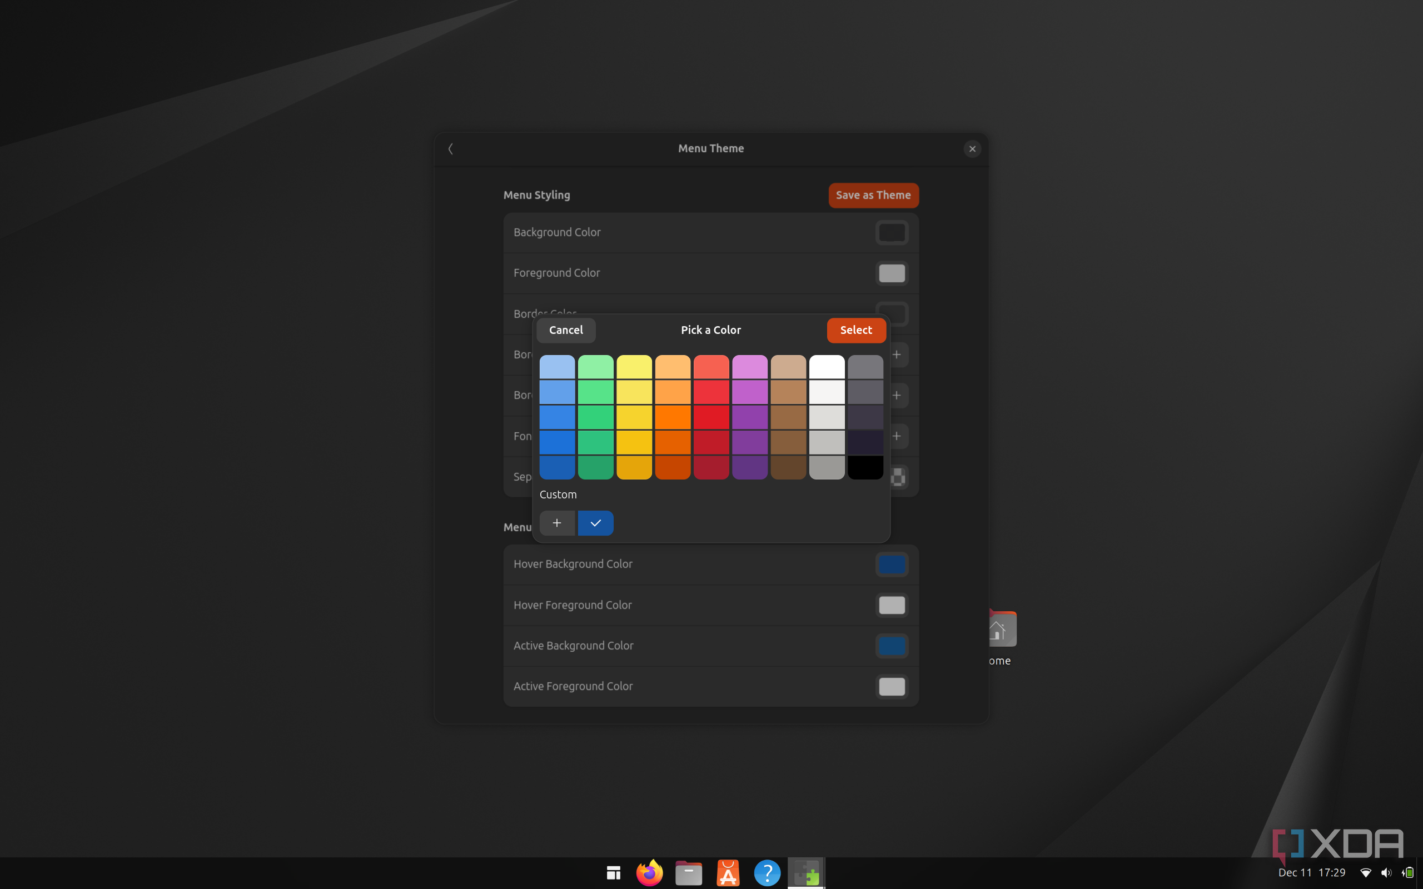Pick the darkest blue palette swatch
The width and height of the screenshot is (1423, 889).
pos(557,467)
